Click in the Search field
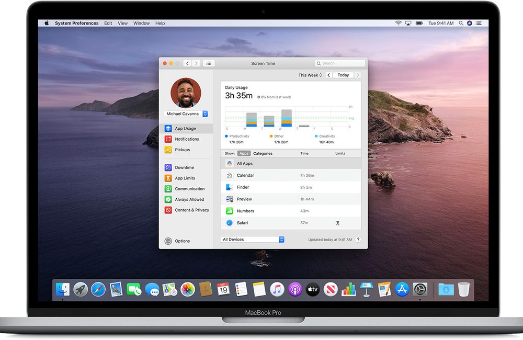This screenshot has width=523, height=340. coord(340,63)
